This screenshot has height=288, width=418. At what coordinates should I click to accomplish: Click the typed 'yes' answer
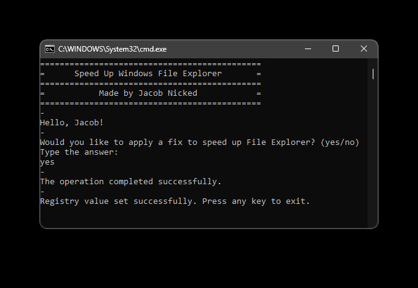pos(47,162)
